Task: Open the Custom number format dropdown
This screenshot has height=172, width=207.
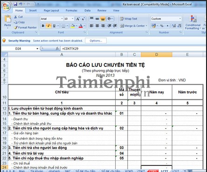Action: click(180, 19)
